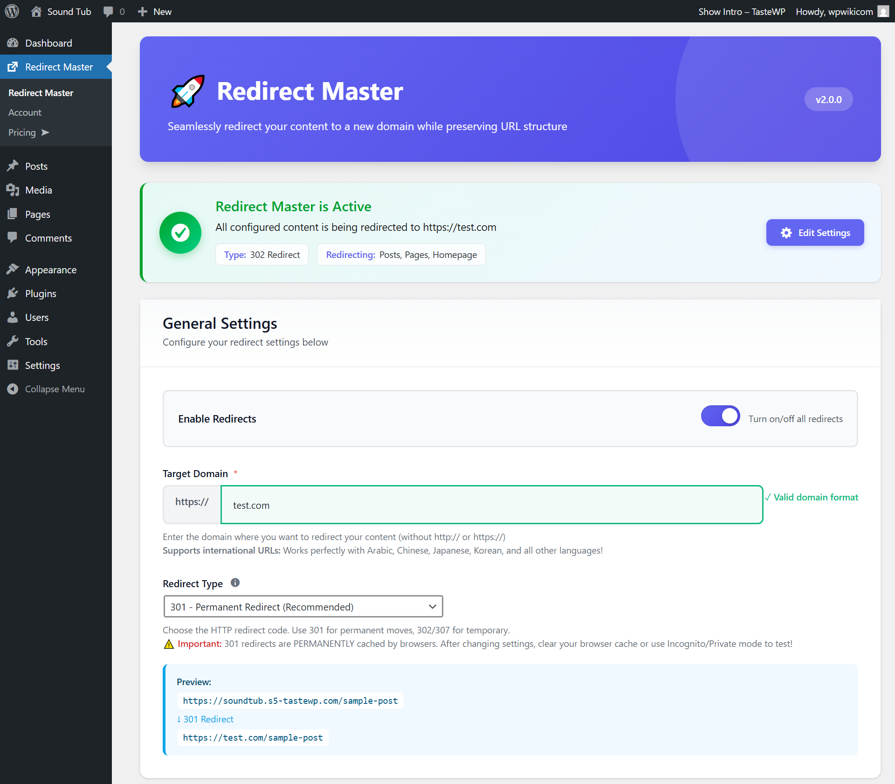Viewport: 895px width, 784px height.
Task: Toggle off the Enable Redirects switch
Action: (x=720, y=416)
